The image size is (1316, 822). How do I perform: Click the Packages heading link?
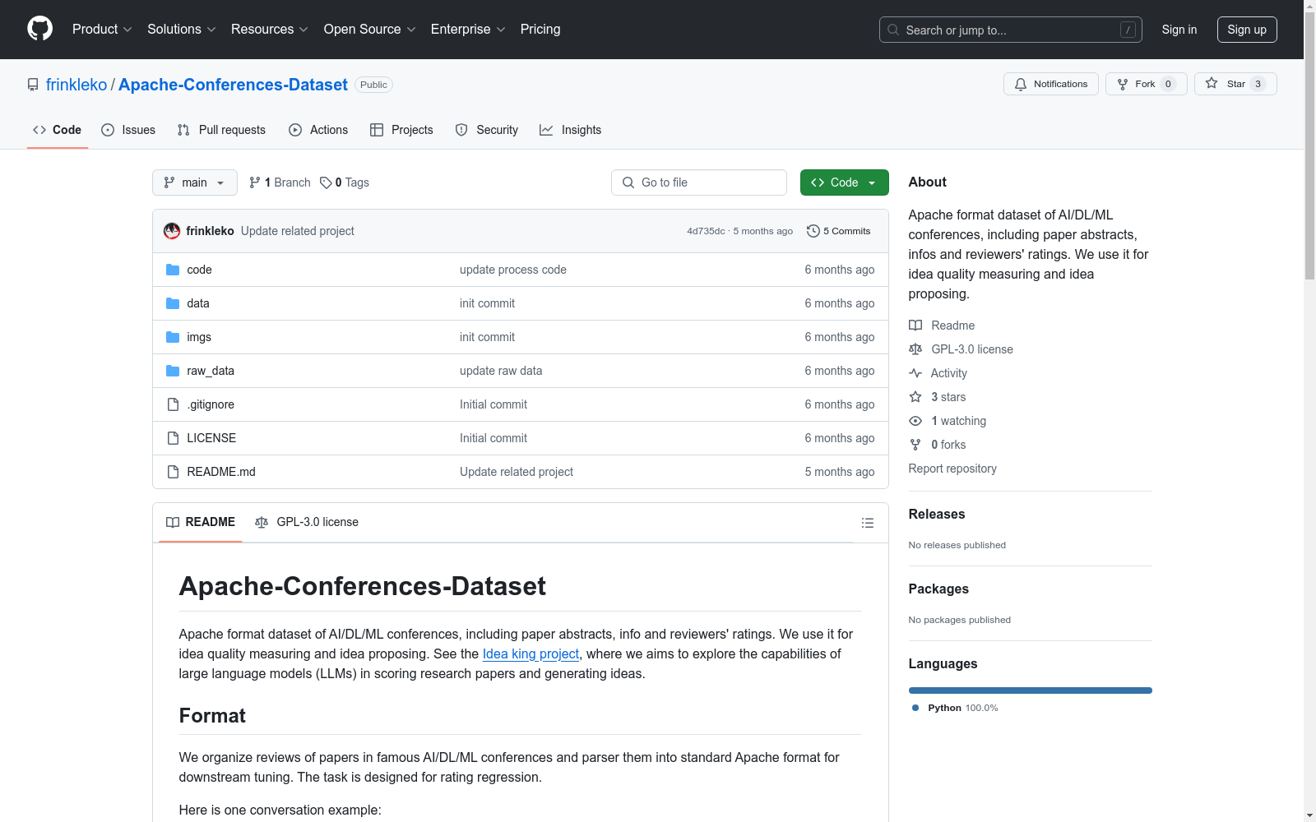[x=938, y=589]
